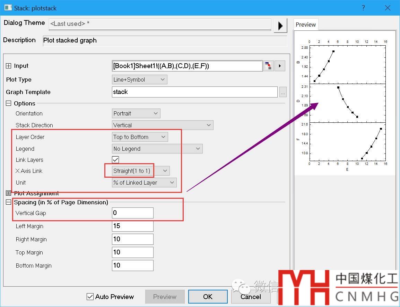Click the Left Margin input field
This screenshot has width=400, height=307.
point(133,226)
